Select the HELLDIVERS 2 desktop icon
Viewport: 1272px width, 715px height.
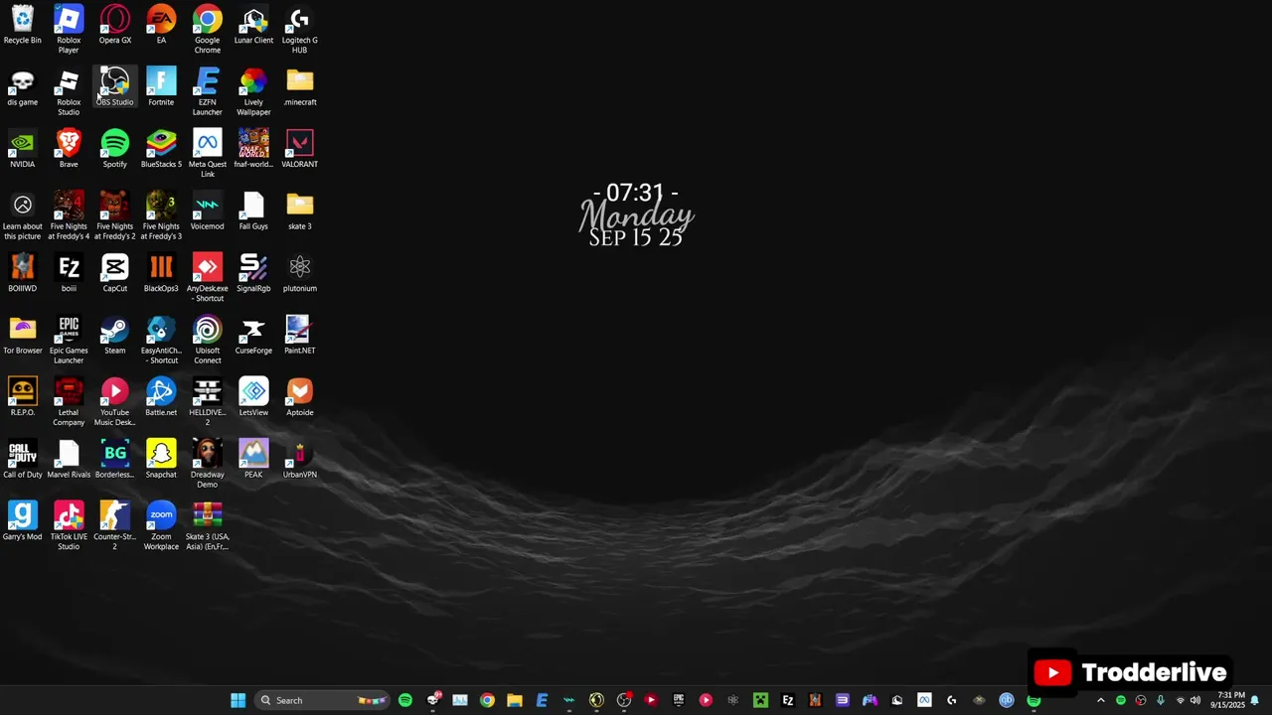207,402
